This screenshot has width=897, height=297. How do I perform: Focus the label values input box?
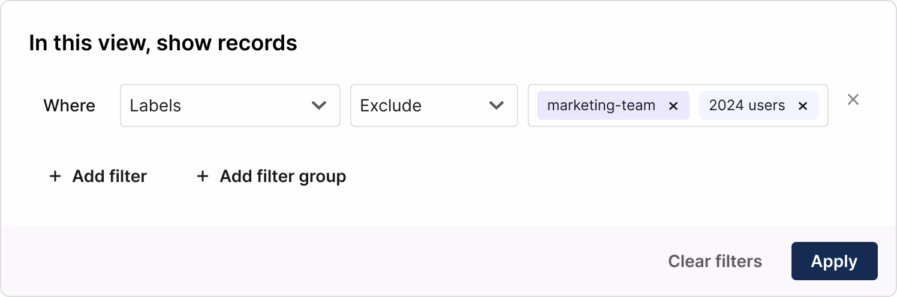point(678,105)
